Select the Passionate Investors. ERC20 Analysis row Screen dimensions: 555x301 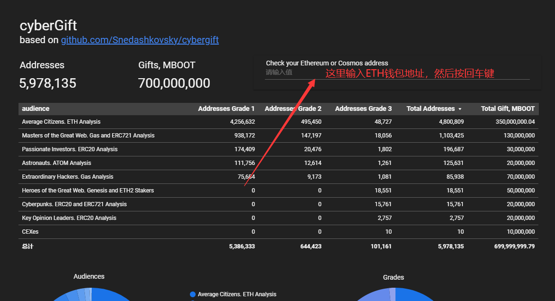[69, 149]
